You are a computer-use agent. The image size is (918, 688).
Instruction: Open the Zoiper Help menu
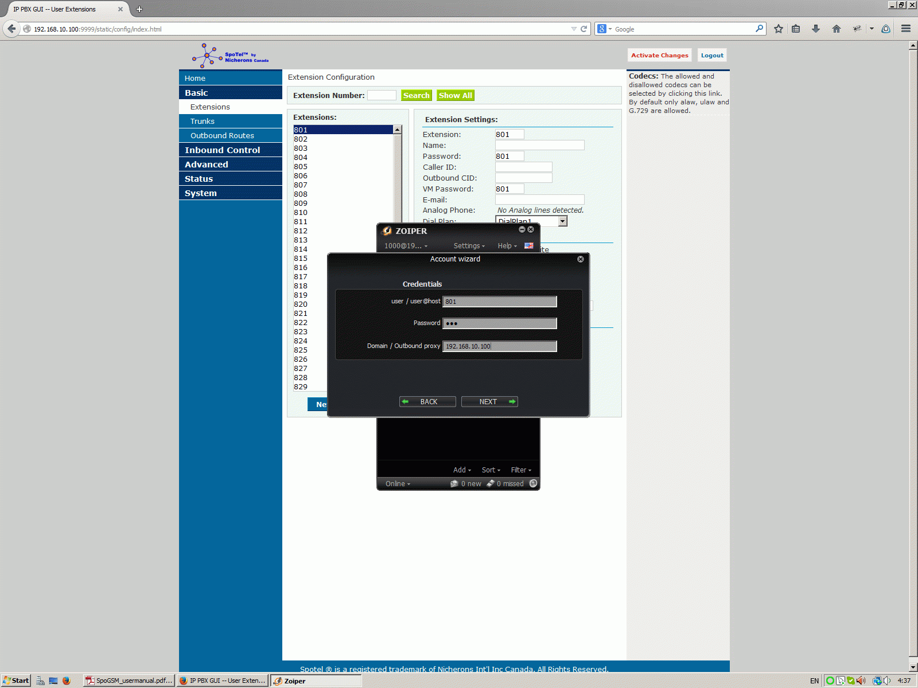tap(507, 246)
